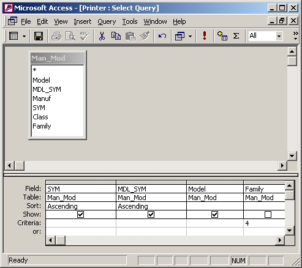Click left arrow of design grid horizontal scrollbar
This screenshot has height=268, width=302.
coord(51,240)
